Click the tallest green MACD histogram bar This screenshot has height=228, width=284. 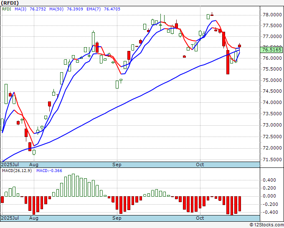pos(73,185)
